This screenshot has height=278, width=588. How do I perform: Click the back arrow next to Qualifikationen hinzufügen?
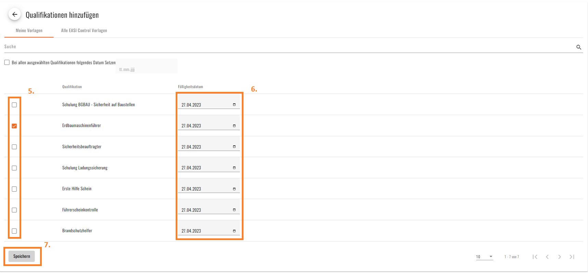point(15,14)
